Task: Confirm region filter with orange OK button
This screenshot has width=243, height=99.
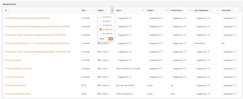Action: point(111,39)
